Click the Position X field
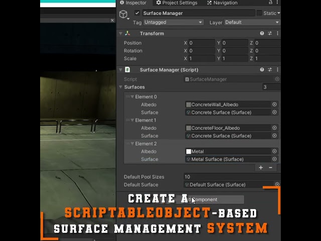 202,43
